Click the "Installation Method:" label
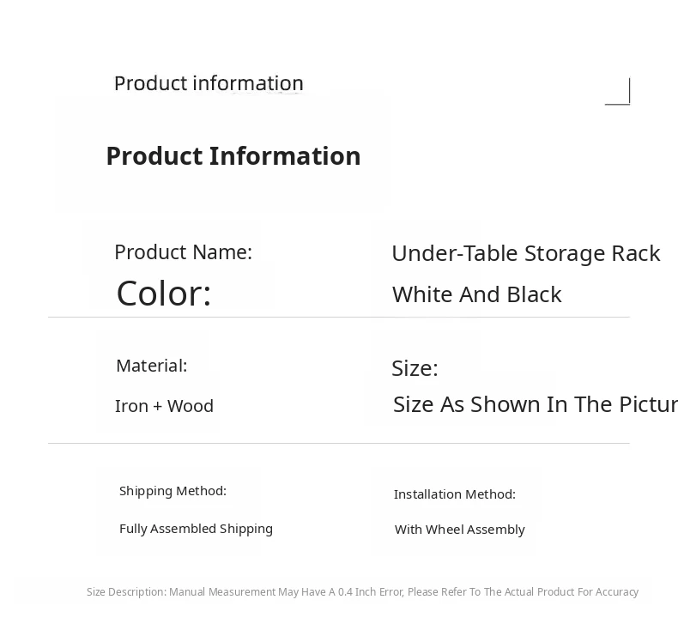Image resolution: width=678 pixels, height=630 pixels. pyautogui.click(x=454, y=494)
